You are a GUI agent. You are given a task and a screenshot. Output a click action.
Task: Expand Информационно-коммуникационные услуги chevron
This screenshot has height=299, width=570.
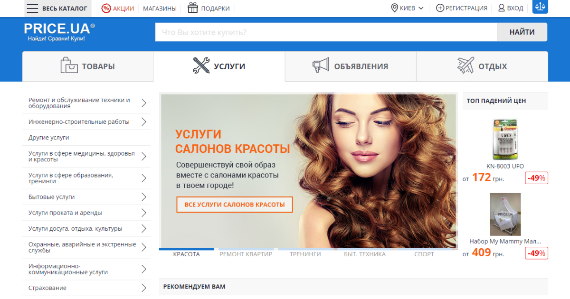[x=144, y=269]
